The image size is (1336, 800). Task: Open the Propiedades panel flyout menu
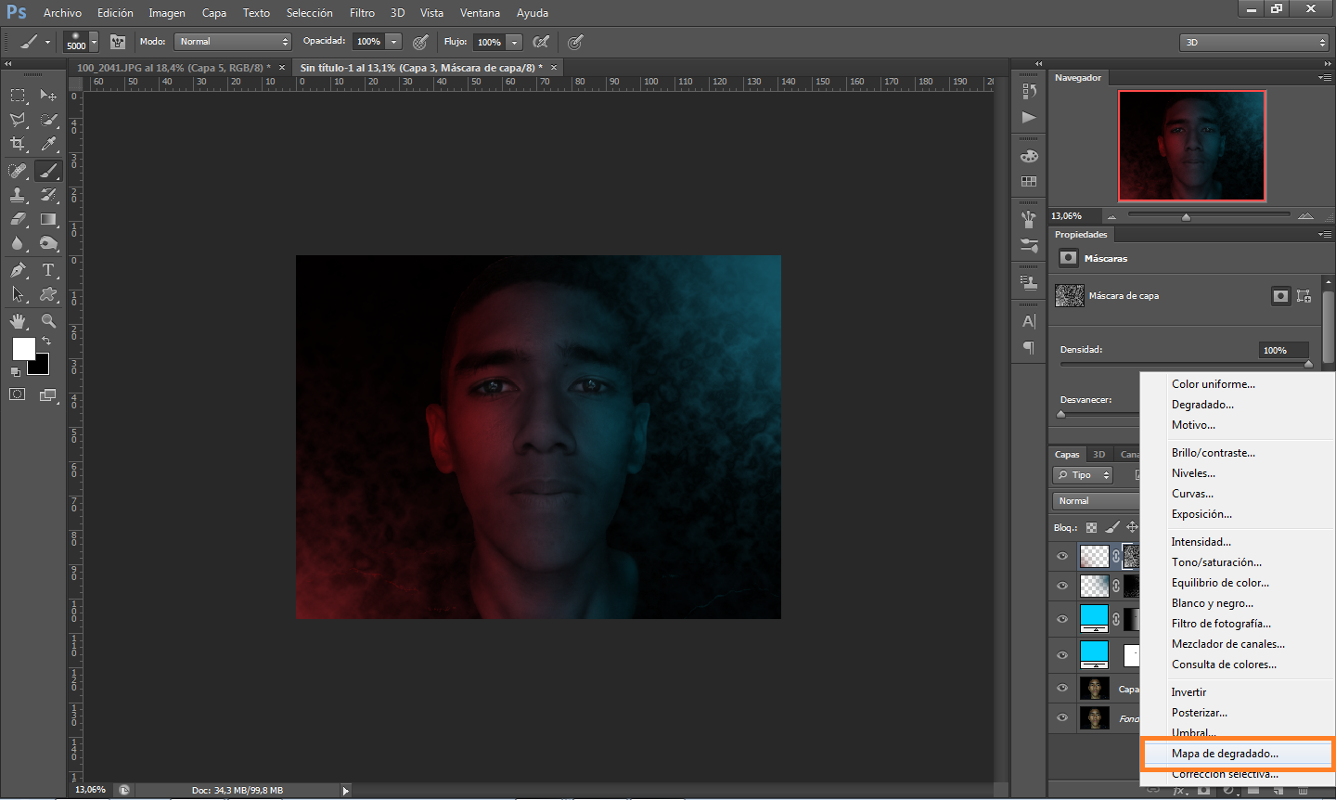click(1325, 235)
